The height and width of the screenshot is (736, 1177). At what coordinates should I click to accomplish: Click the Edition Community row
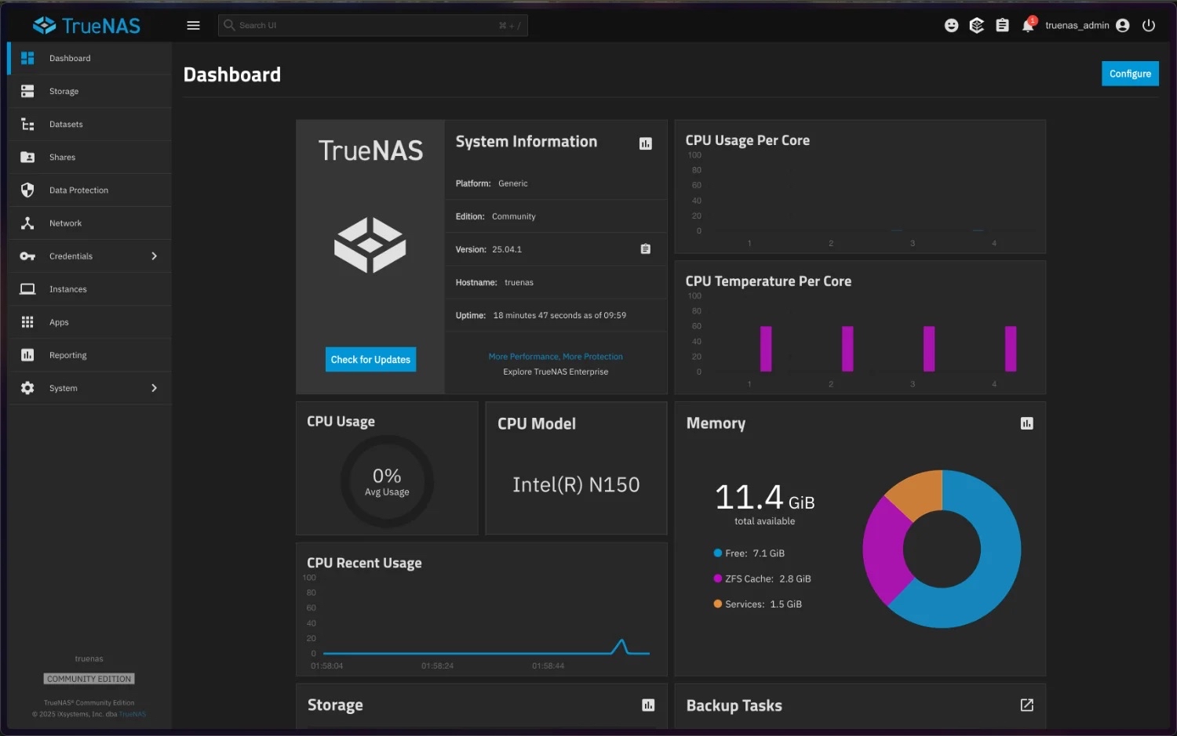556,216
